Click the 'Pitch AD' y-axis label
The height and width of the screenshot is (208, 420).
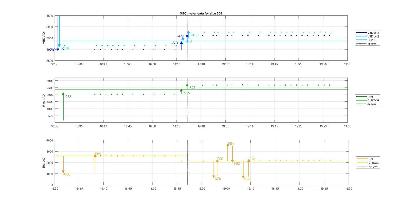(x=43, y=100)
